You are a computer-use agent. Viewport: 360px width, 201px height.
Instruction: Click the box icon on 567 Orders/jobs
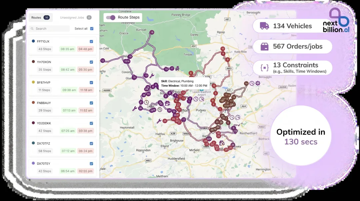pyautogui.click(x=264, y=47)
